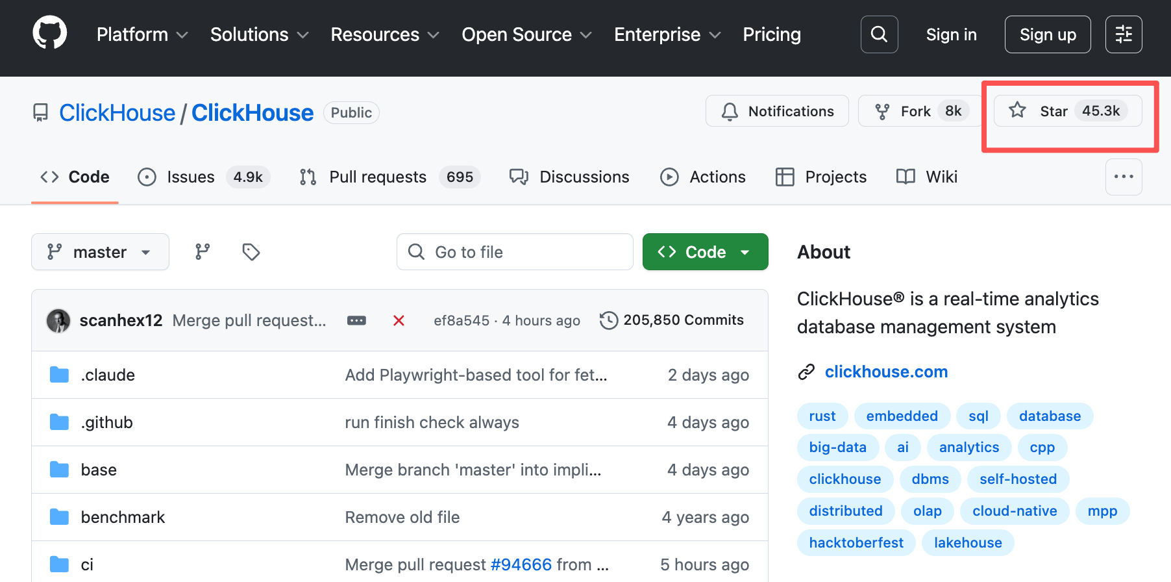Open the green Code dropdown
1171x582 pixels.
tap(705, 252)
